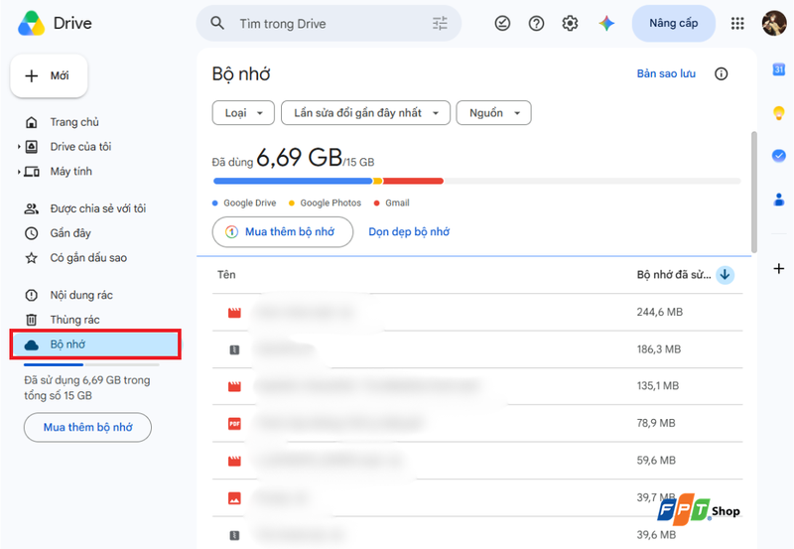Click the vertical scrollbar of the file list

(754, 193)
